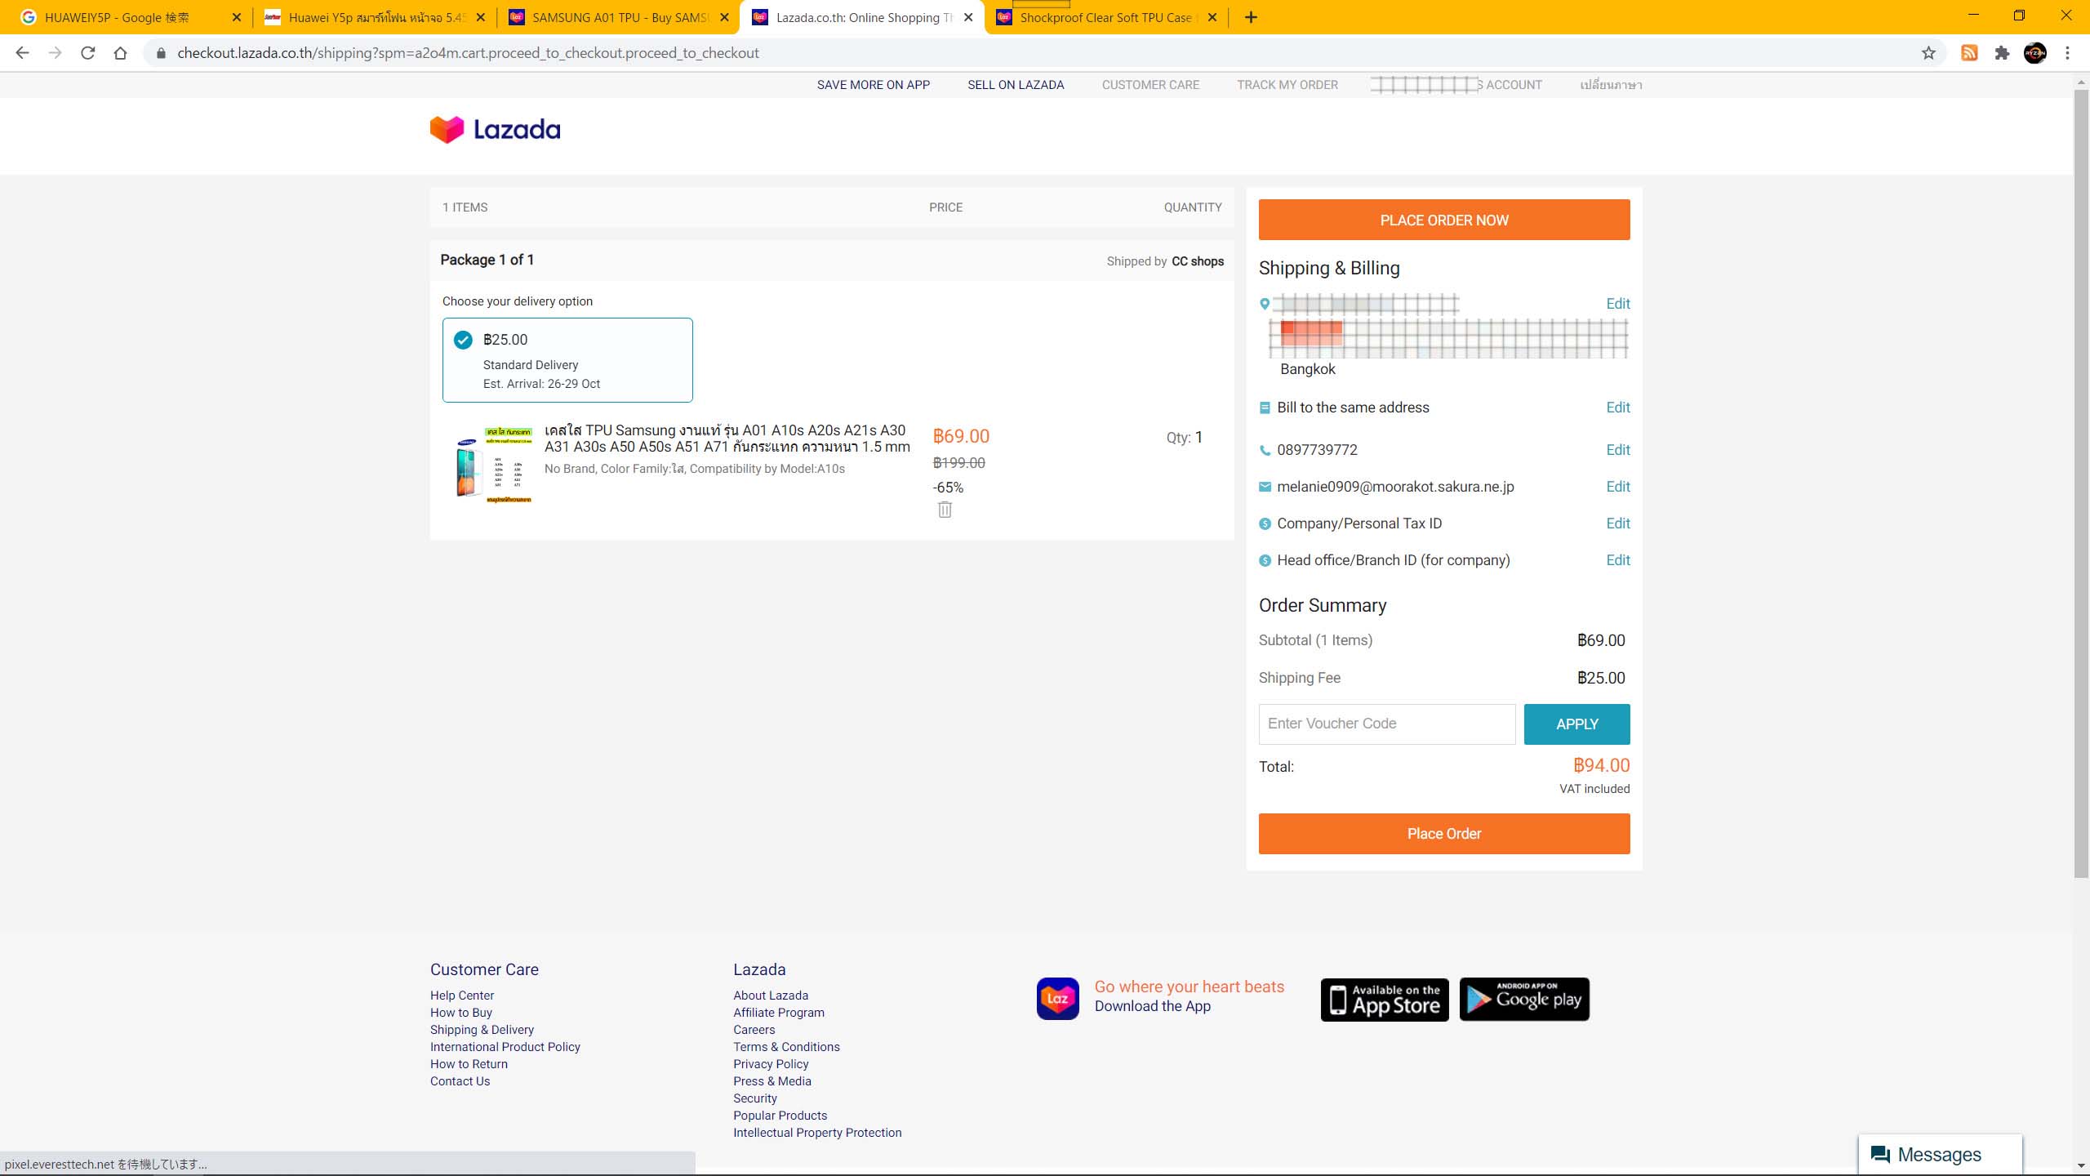Open the Google Play download badge
The image size is (2090, 1176).
click(1524, 1000)
